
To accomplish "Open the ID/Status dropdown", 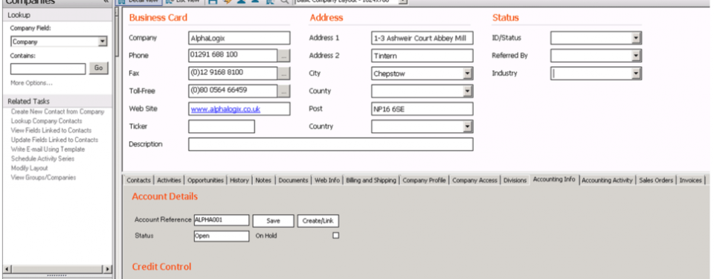I will 636,38.
